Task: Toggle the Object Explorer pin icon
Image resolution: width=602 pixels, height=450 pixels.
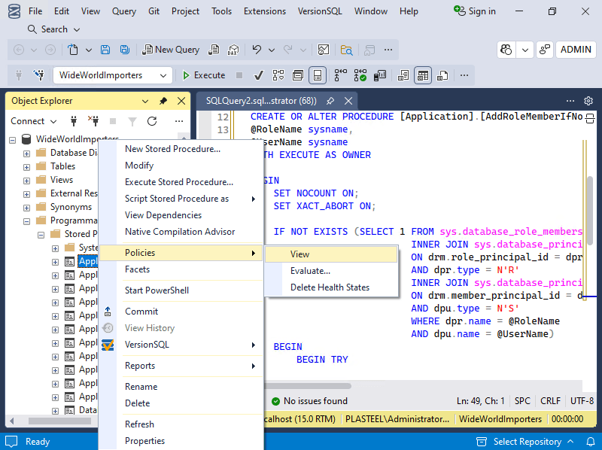Action: point(163,101)
